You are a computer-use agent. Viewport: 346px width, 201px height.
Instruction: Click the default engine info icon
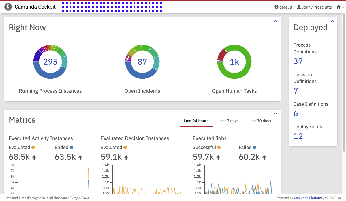click(x=277, y=7)
